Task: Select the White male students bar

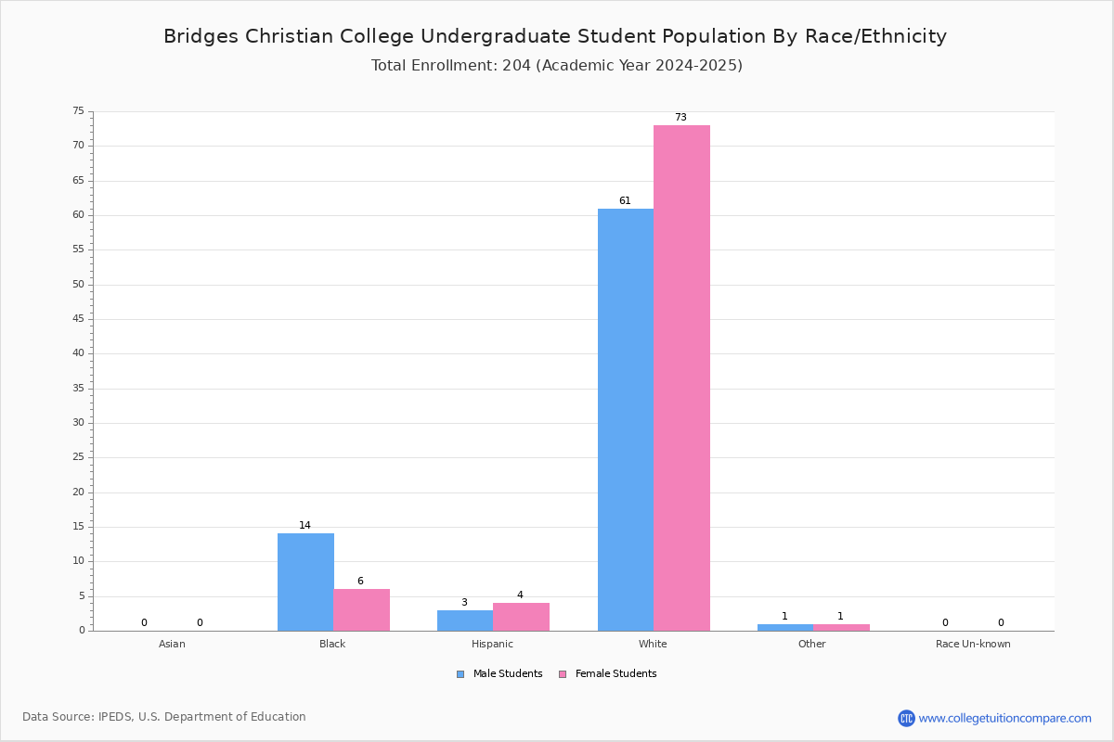Action: tap(626, 420)
